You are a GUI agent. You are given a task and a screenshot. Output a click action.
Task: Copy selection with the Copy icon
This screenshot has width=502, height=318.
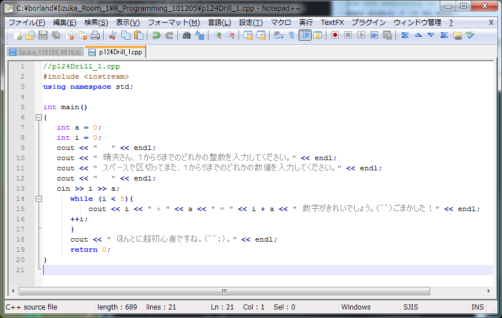pyautogui.click(x=126, y=35)
